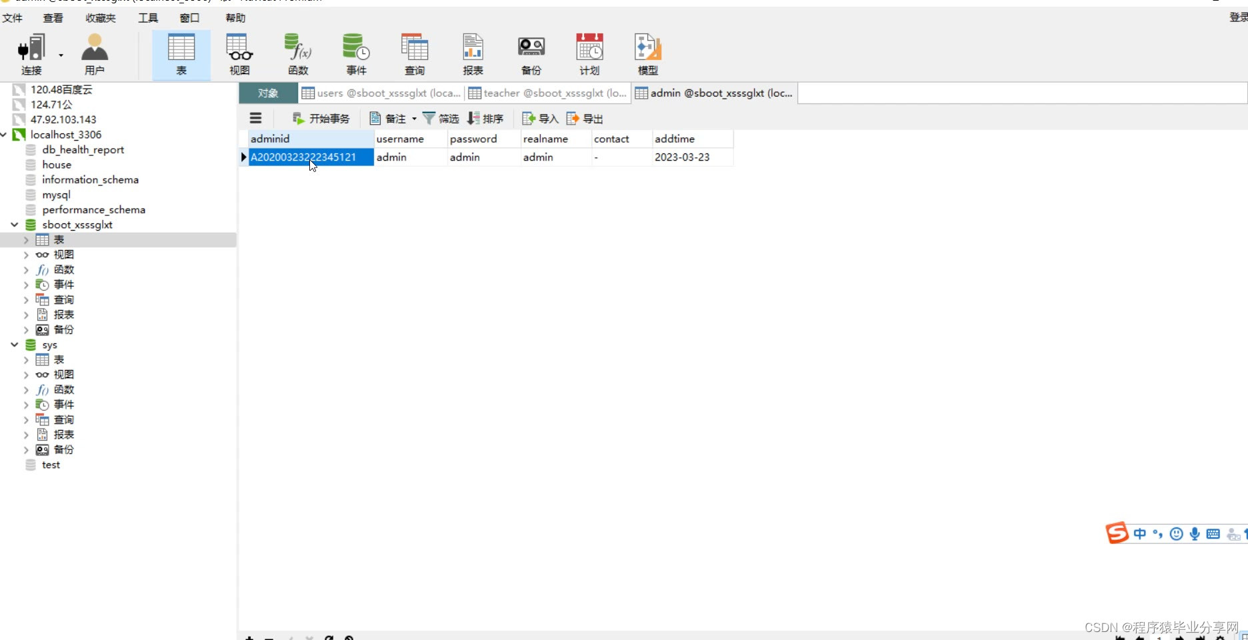Expand 表 under sys database
1248x640 pixels.
click(26, 360)
